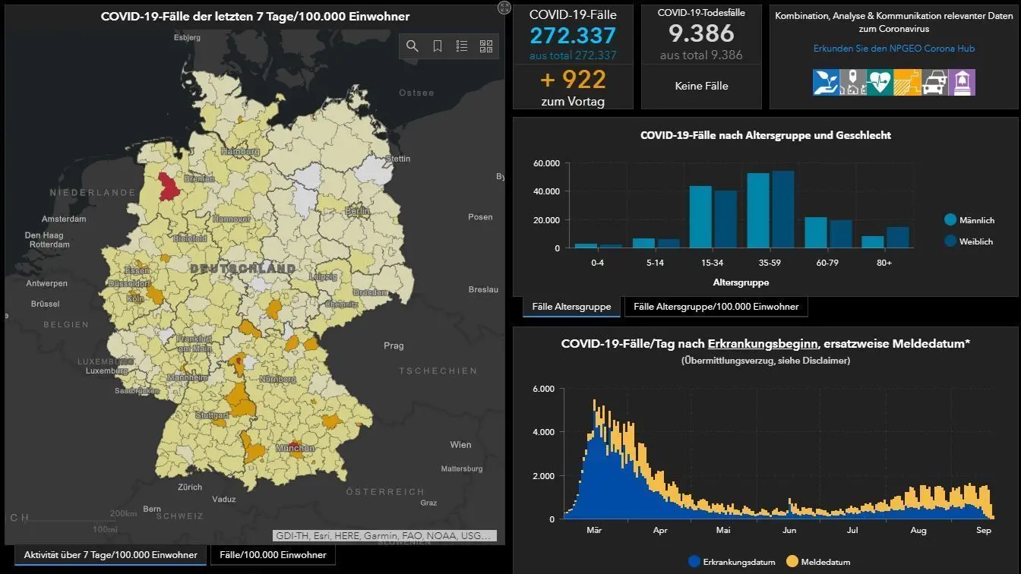This screenshot has width=1021, height=574.
Task: Click the red district on the map
Action: pos(169,188)
